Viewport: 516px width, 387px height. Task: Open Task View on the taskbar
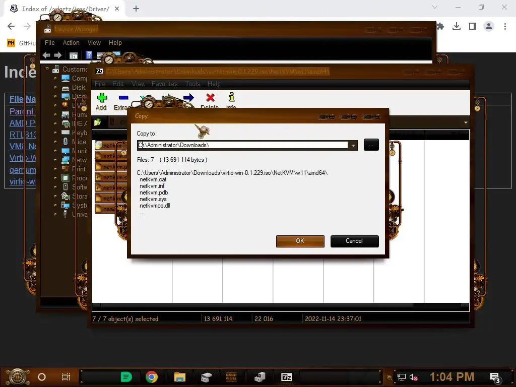pyautogui.click(x=66, y=377)
